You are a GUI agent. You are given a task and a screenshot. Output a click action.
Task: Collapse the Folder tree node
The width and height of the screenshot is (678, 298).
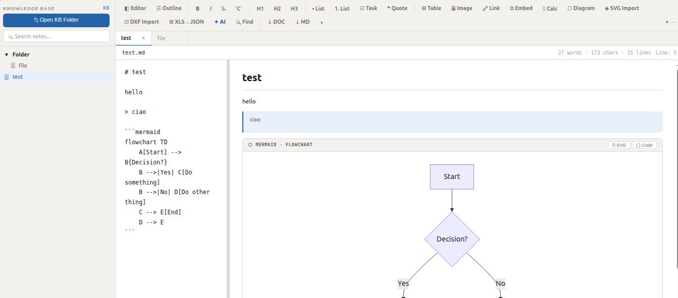(7, 54)
